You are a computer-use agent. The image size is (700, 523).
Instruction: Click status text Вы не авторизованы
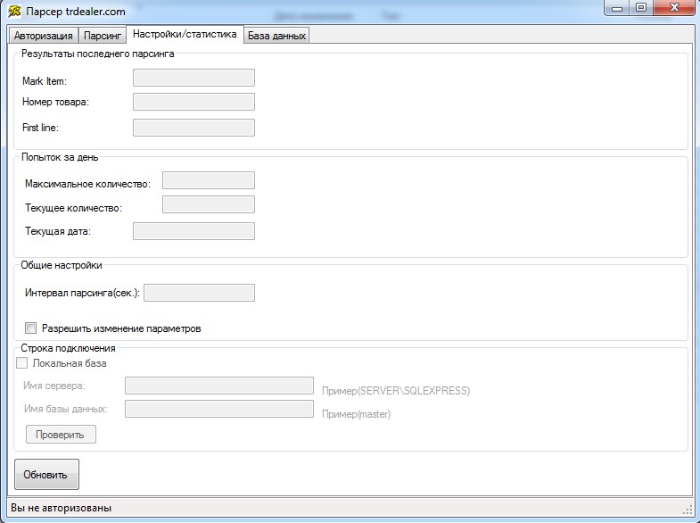tap(62, 508)
